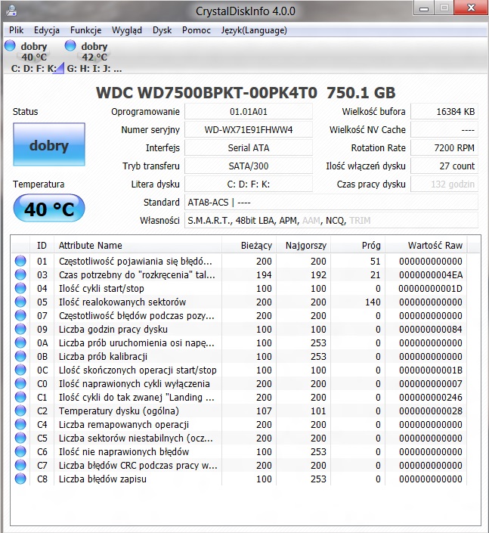Click raw value 0000000004EA
The height and width of the screenshot is (533, 489).
coord(431,274)
